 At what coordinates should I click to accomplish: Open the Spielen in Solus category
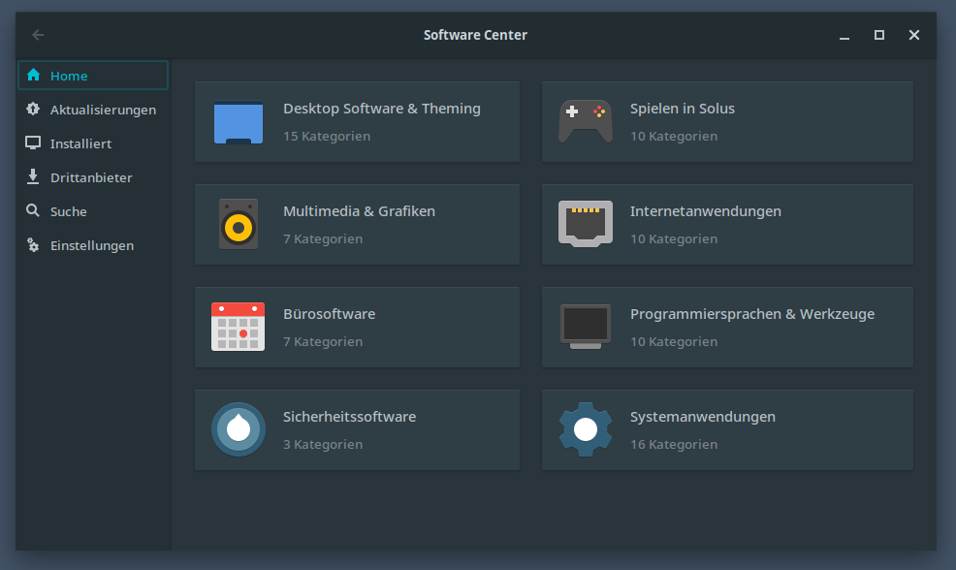pos(727,121)
